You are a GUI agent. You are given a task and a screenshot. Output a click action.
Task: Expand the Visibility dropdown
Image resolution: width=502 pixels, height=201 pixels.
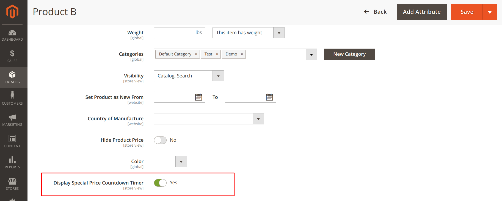(218, 76)
